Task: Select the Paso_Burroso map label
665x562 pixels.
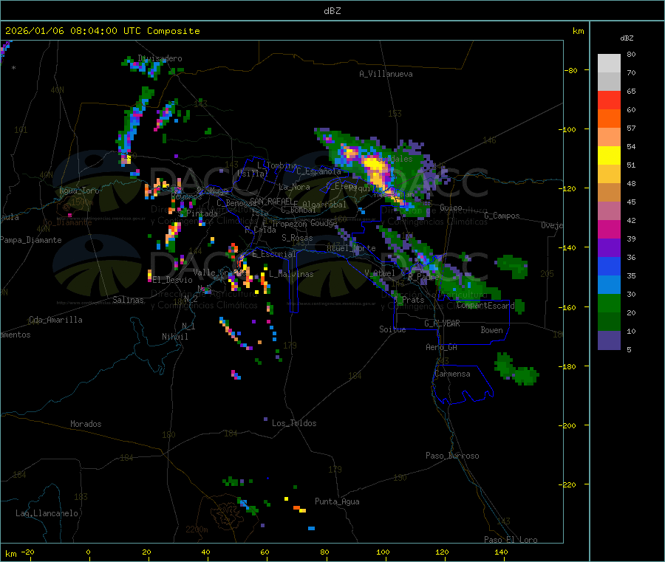Action: pos(452,456)
